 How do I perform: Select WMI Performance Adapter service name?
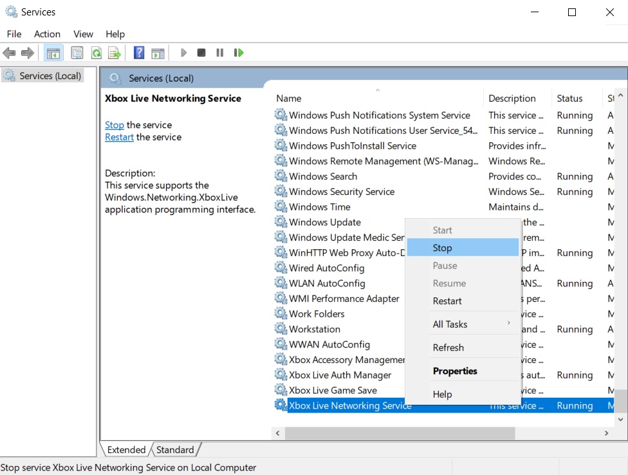click(x=344, y=299)
